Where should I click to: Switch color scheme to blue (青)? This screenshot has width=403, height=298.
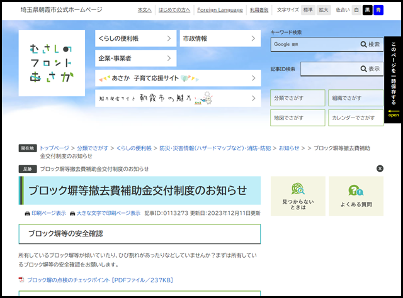click(x=378, y=10)
